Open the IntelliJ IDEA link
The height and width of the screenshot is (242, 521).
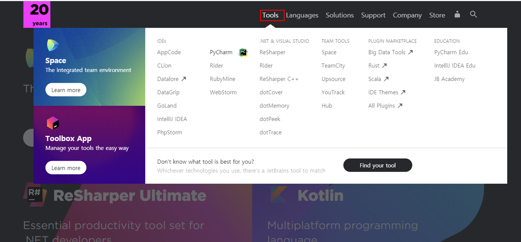coord(172,119)
